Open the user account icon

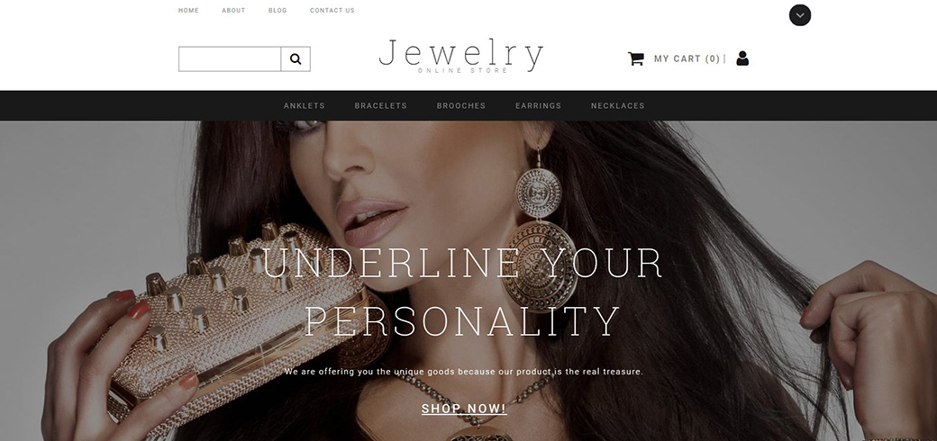(742, 58)
